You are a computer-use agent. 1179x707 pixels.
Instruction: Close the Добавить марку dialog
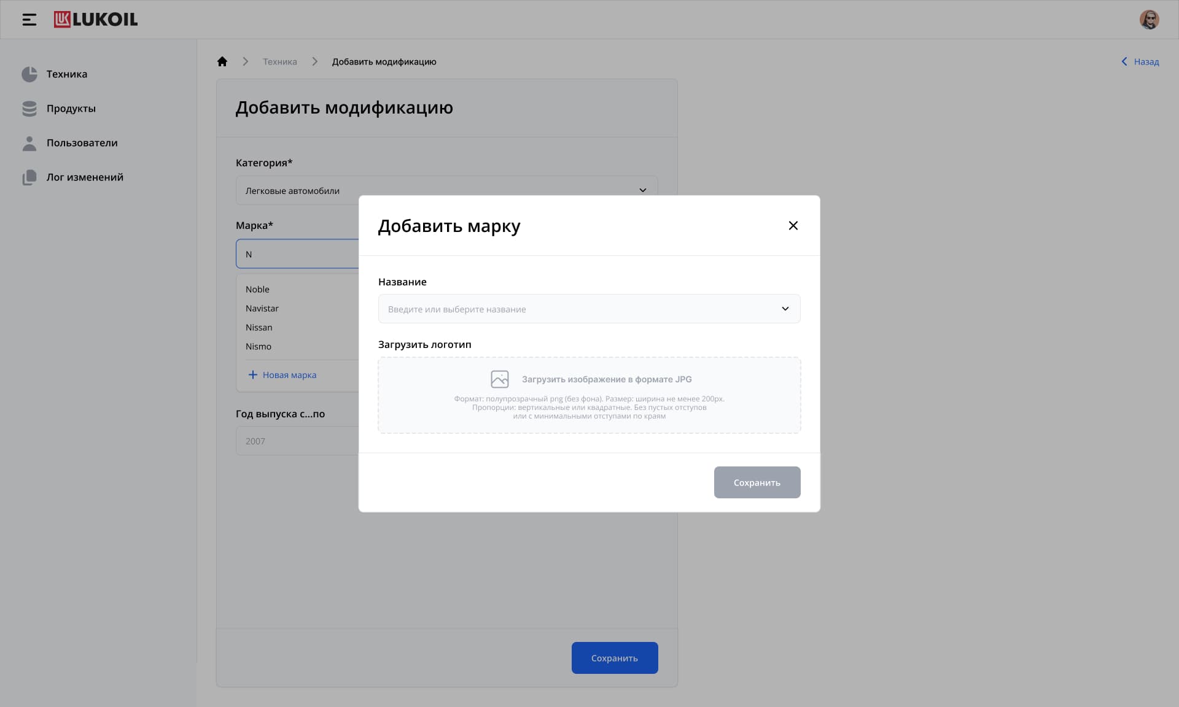coord(793,226)
